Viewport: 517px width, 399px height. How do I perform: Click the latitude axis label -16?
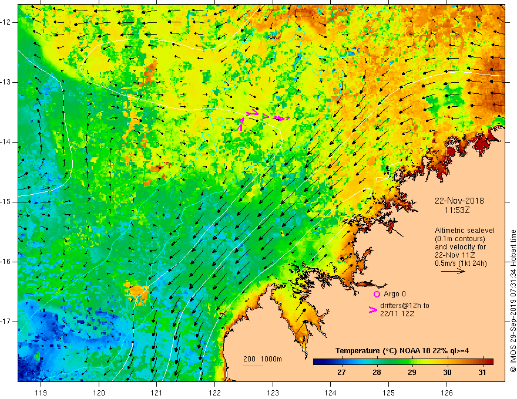point(6,262)
